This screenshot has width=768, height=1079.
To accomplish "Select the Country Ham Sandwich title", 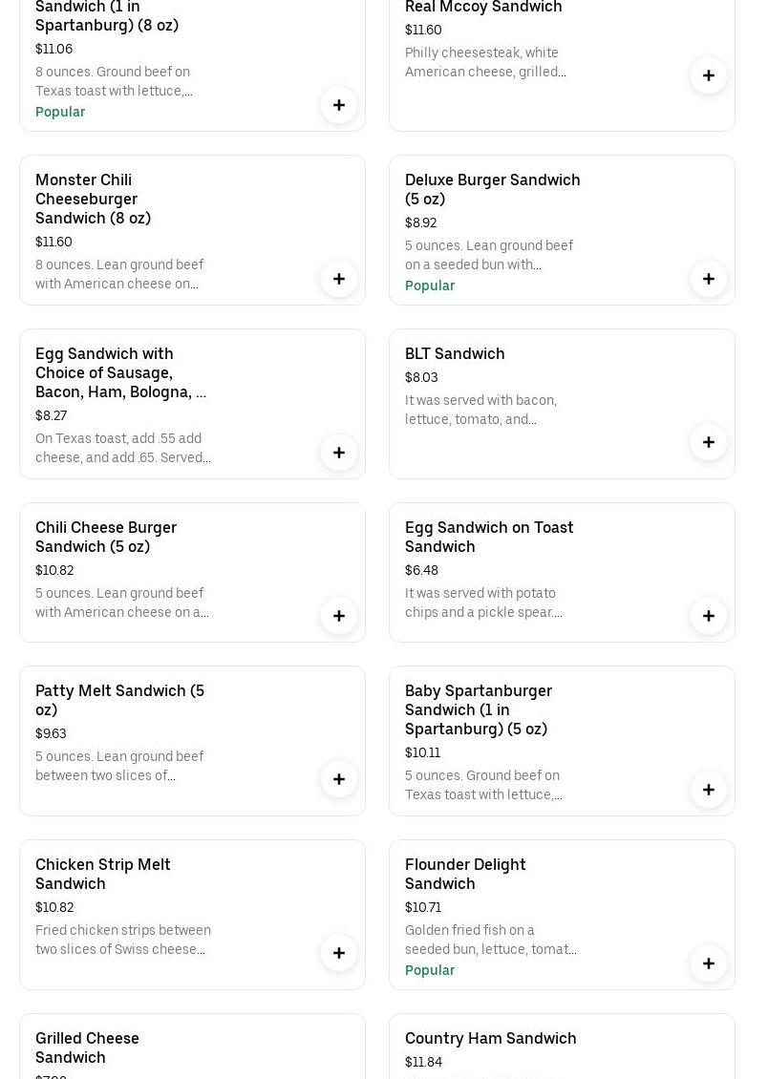I will pyautogui.click(x=490, y=1038).
